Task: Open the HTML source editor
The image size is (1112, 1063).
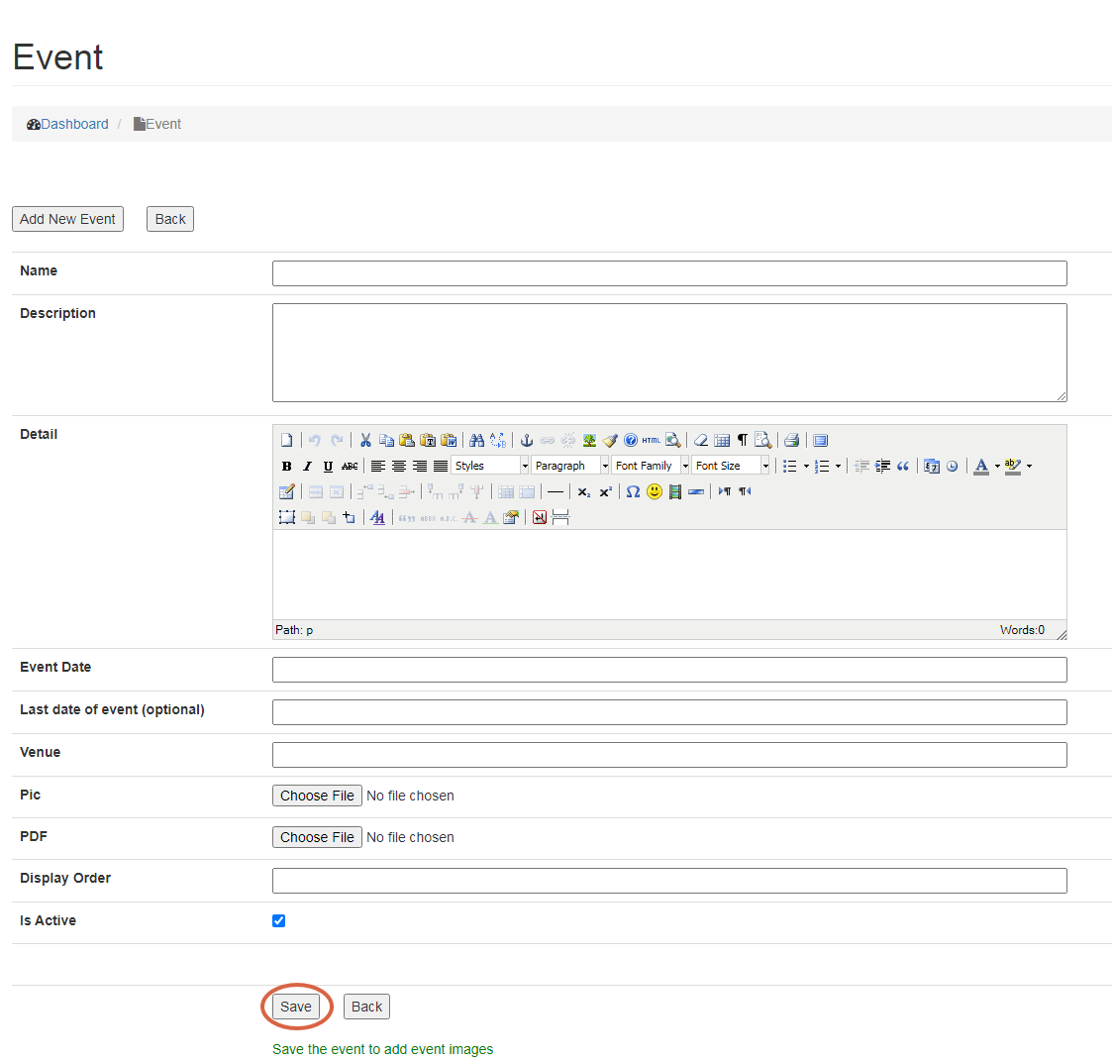Action: click(651, 440)
